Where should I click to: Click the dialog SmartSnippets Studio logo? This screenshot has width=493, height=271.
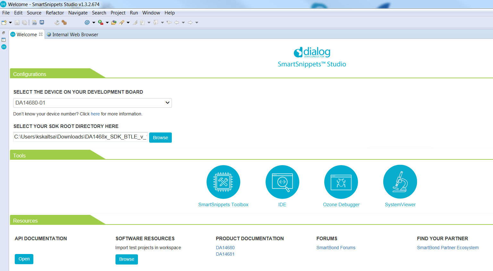(x=312, y=57)
